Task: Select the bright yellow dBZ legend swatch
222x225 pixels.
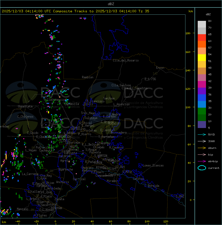Action: point(202,58)
